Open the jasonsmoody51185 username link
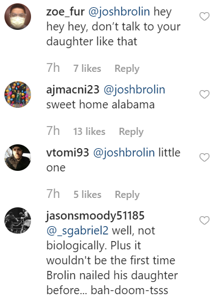Viewport: 220px width, 303px height. pyautogui.click(x=95, y=216)
